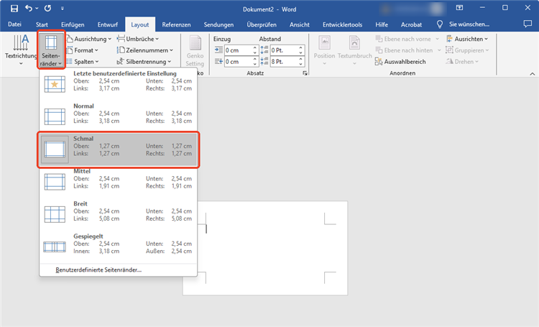Decrease spacing after with stepper arrow
This screenshot has height=327, width=539.
[x=301, y=64]
